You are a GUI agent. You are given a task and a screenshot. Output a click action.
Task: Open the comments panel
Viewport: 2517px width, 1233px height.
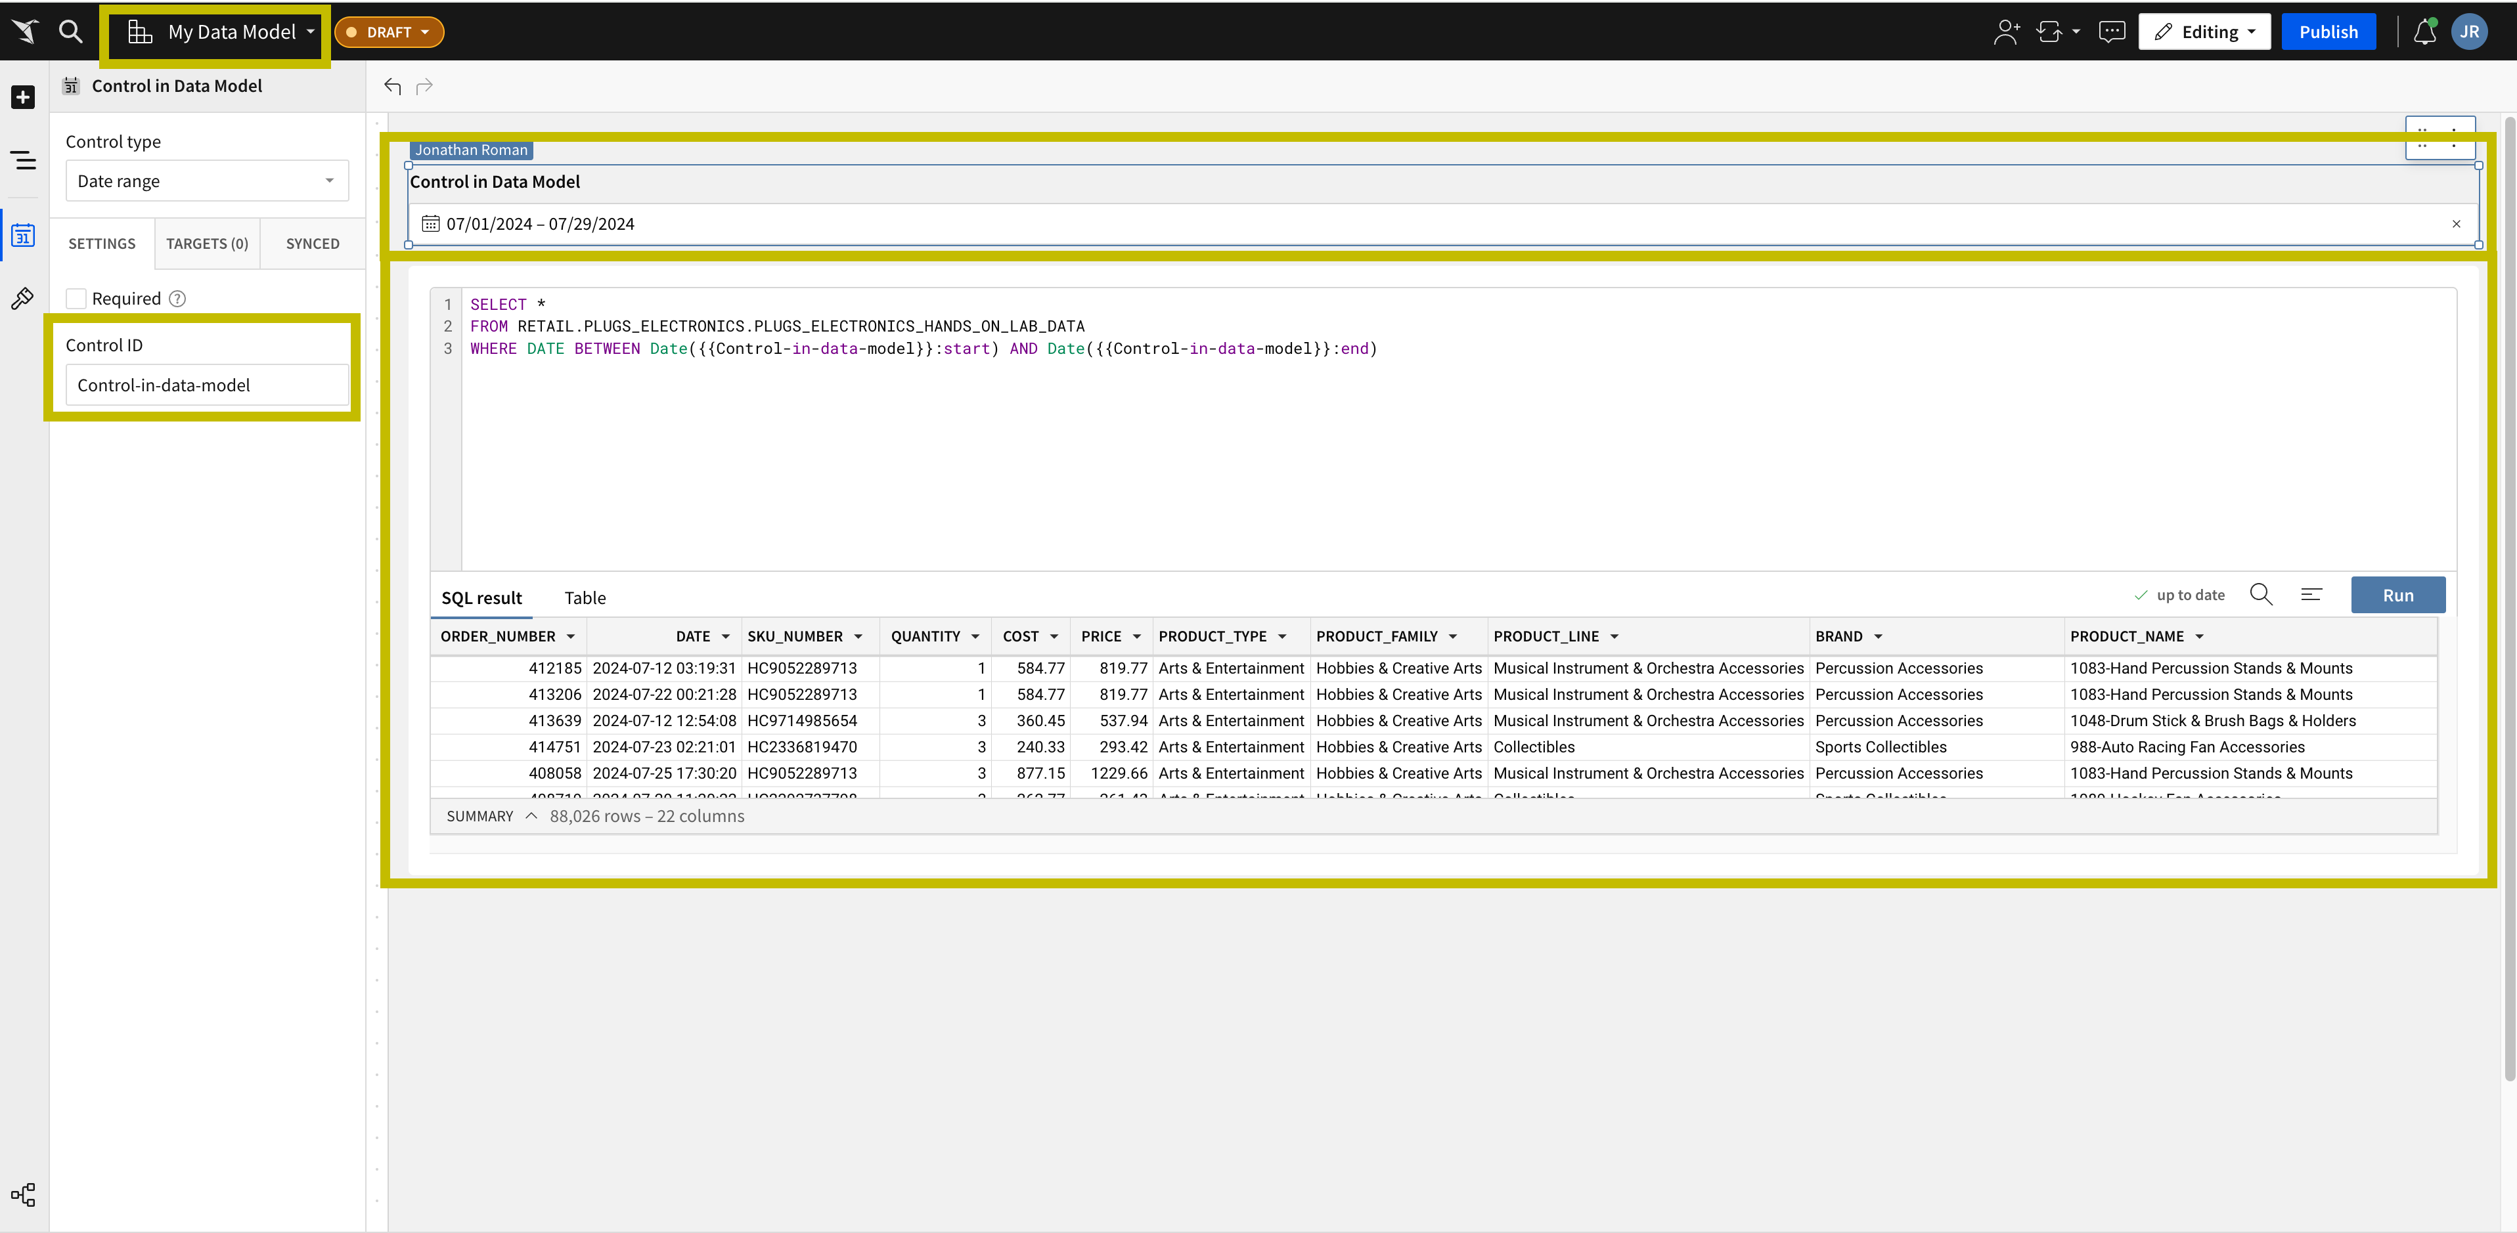point(2112,32)
